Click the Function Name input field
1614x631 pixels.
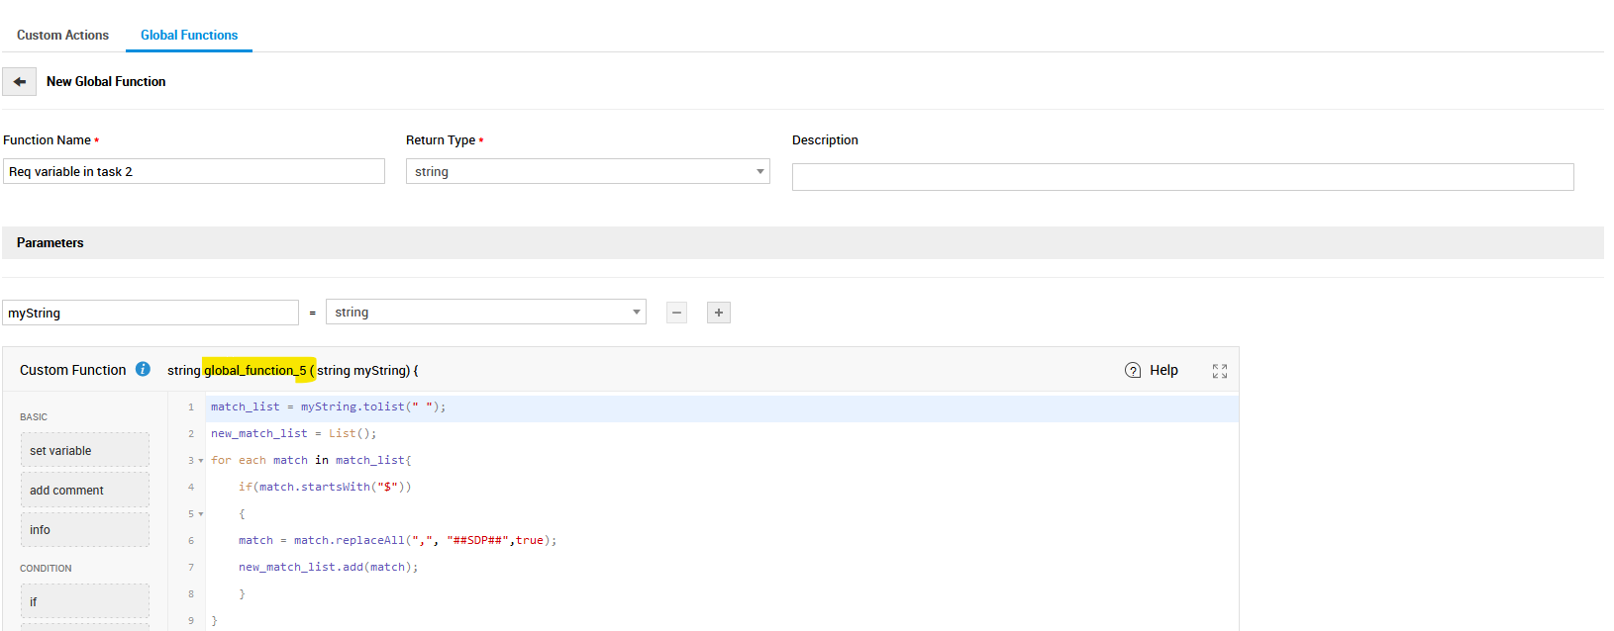point(194,171)
